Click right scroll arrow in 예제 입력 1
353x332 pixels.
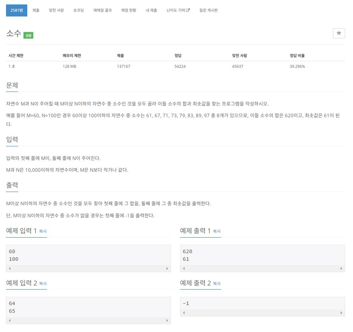[x=167, y=268]
